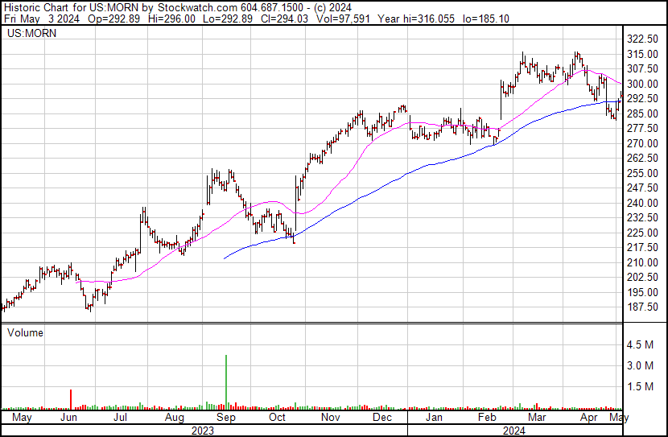Select the Sep month marker on timeline
Screen dimensions: 668x437
pos(226,418)
